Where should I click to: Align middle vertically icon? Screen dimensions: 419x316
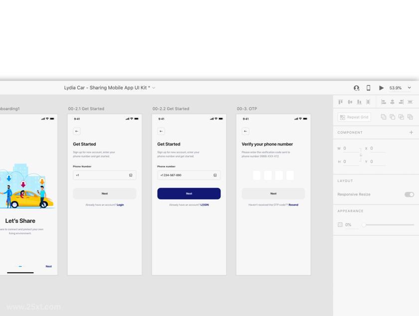[350, 102]
